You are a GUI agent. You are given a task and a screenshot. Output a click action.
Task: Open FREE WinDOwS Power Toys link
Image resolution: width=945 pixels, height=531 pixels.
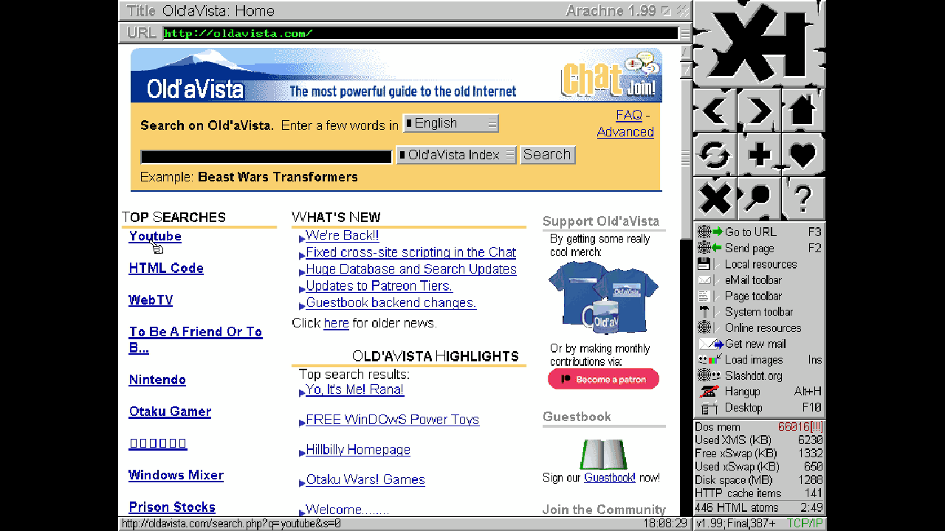tap(393, 420)
